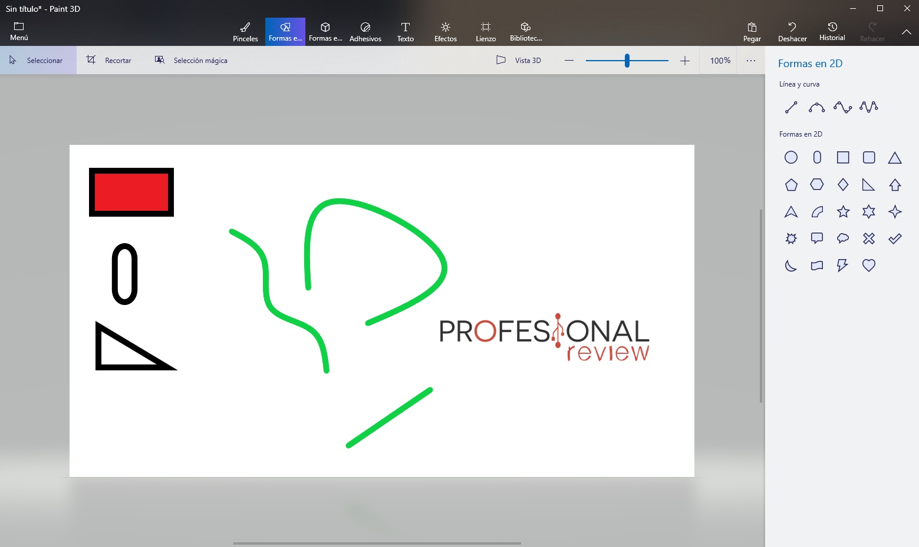The width and height of the screenshot is (919, 547).
Task: Open the Biblioteca 3D
Action: 525,31
